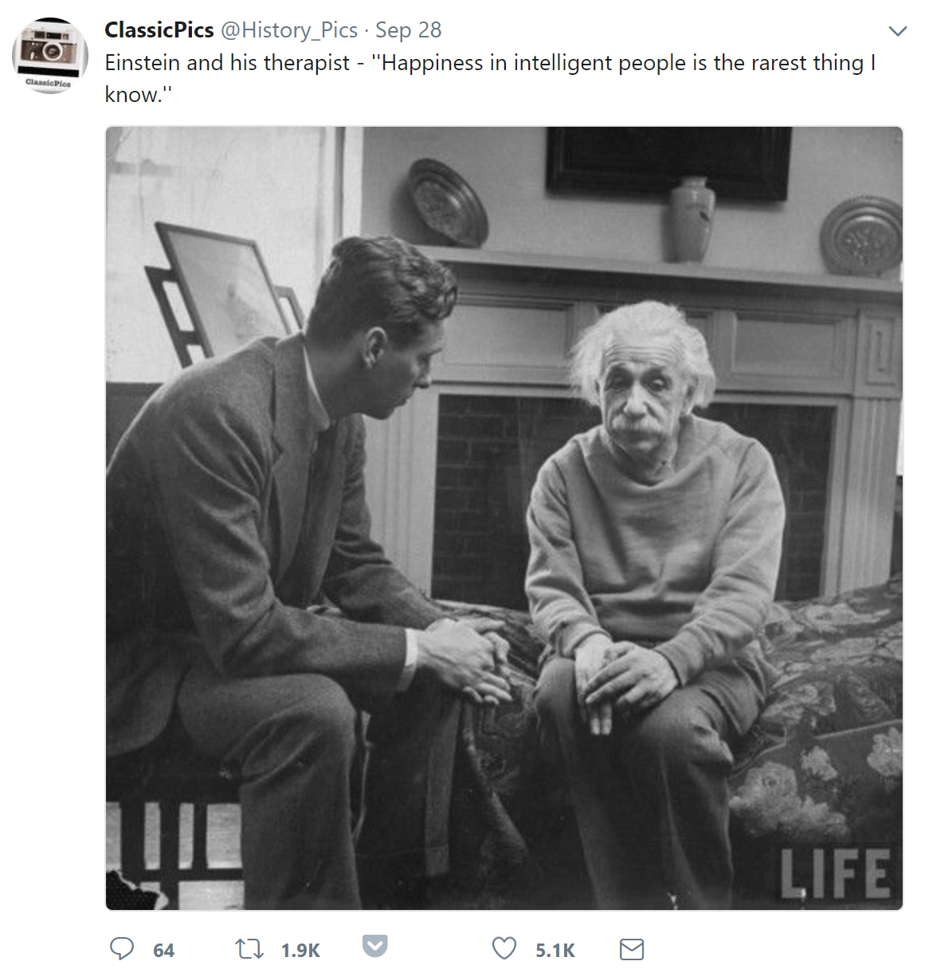The height and width of the screenshot is (973, 925).
Task: Click the LIFE watermark on the photo
Action: [834, 873]
